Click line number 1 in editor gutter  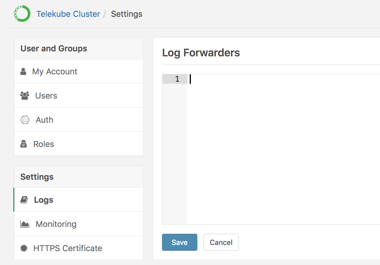(x=177, y=79)
